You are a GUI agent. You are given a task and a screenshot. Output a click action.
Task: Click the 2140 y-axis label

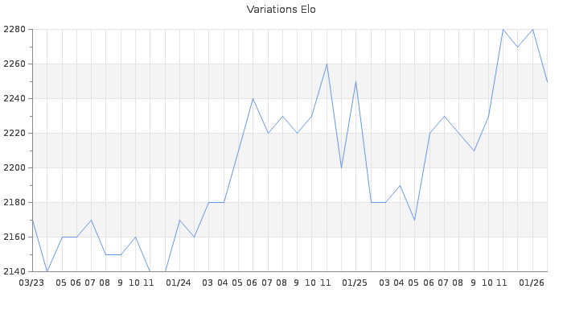(14, 272)
